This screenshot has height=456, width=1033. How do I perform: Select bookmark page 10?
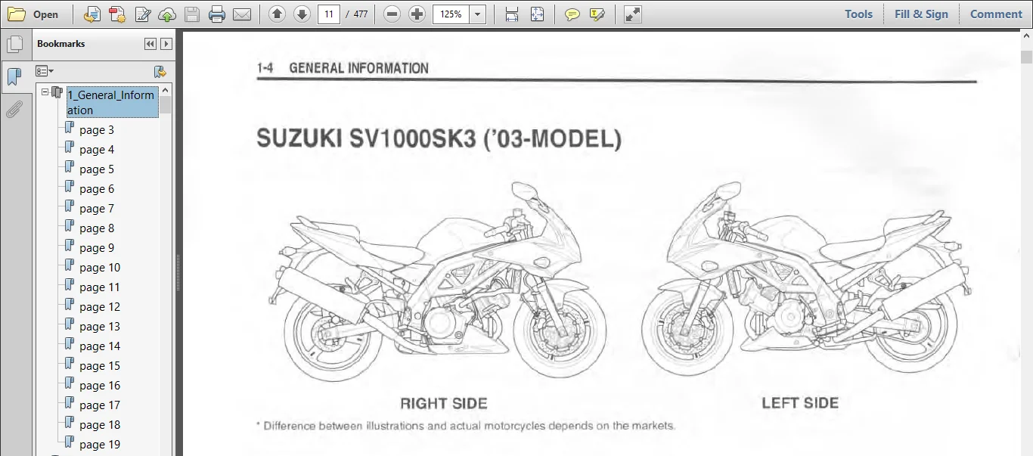pyautogui.click(x=100, y=268)
